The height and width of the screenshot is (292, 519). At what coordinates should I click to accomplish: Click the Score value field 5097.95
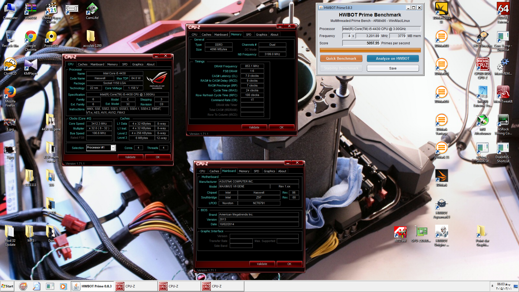click(361, 43)
